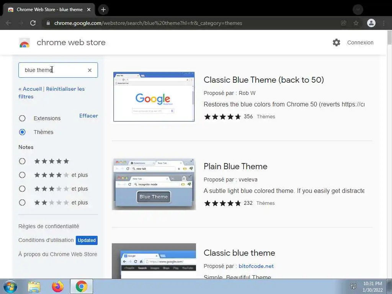This screenshot has width=392, height=294.
Task: Select the Thèmes radio button
Action: [x=22, y=132]
